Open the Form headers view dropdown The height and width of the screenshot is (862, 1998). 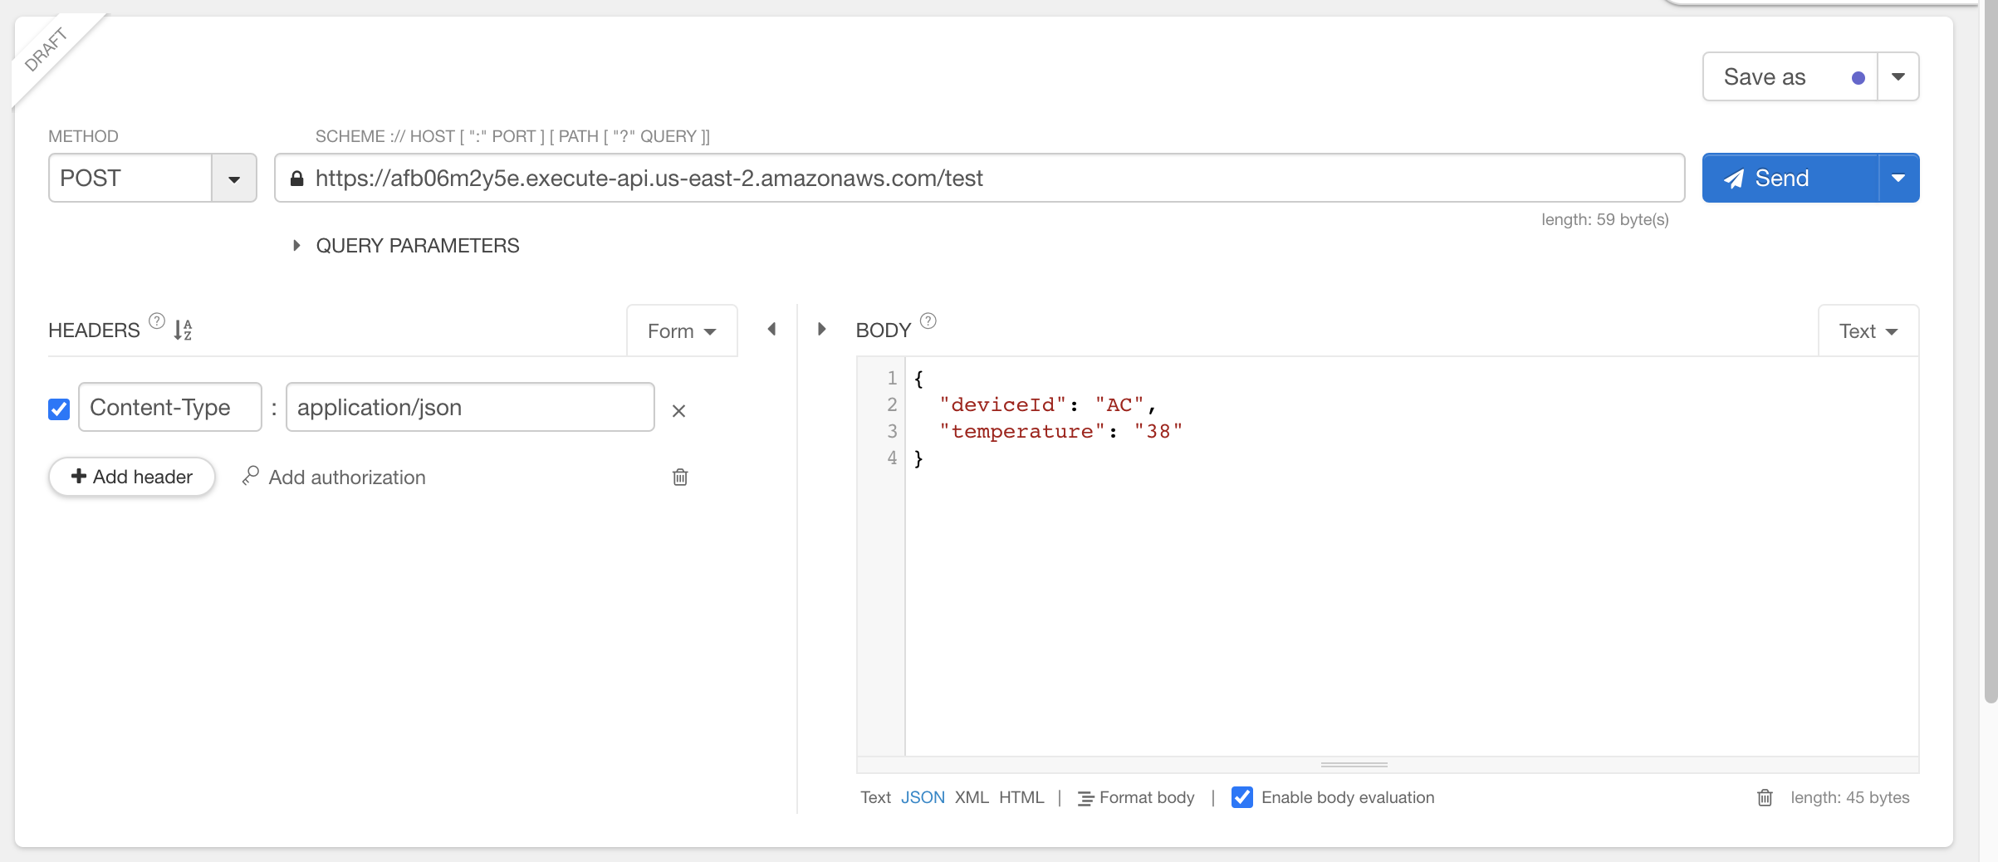[681, 331]
